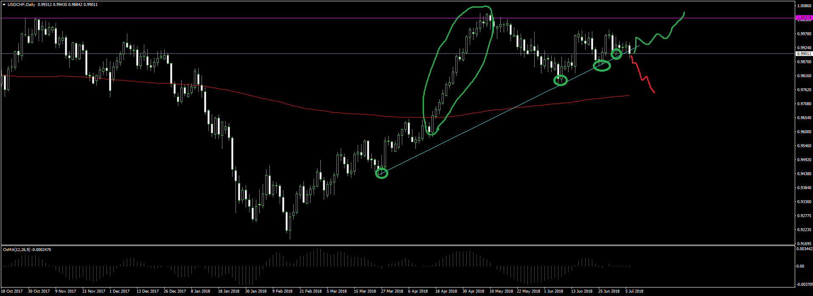Screen dimensions: 813x296
Task: Click price scale value 0.98700
Action: (804, 62)
